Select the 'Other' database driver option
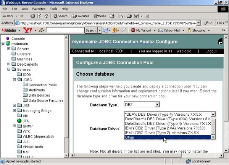This screenshot has width=229, height=165. [x=168, y=137]
